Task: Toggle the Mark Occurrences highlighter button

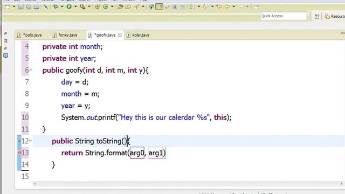Action: tap(160, 7)
